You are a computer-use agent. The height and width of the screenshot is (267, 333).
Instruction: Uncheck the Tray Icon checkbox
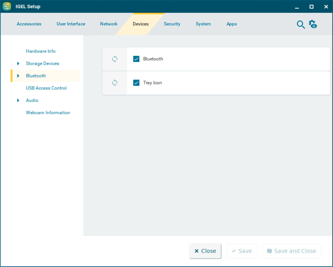[x=136, y=83]
